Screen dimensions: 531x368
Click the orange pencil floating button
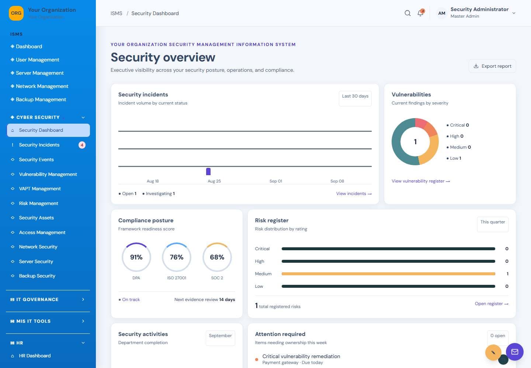493,353
